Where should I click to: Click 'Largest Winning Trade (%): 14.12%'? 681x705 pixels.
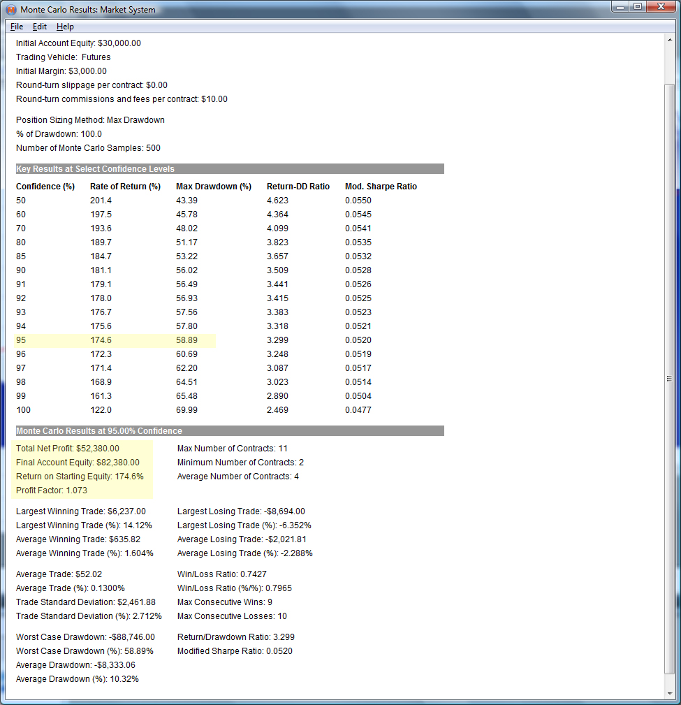point(84,525)
